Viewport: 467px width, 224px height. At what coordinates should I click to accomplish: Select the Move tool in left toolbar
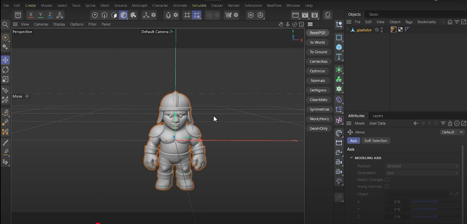tap(5, 60)
